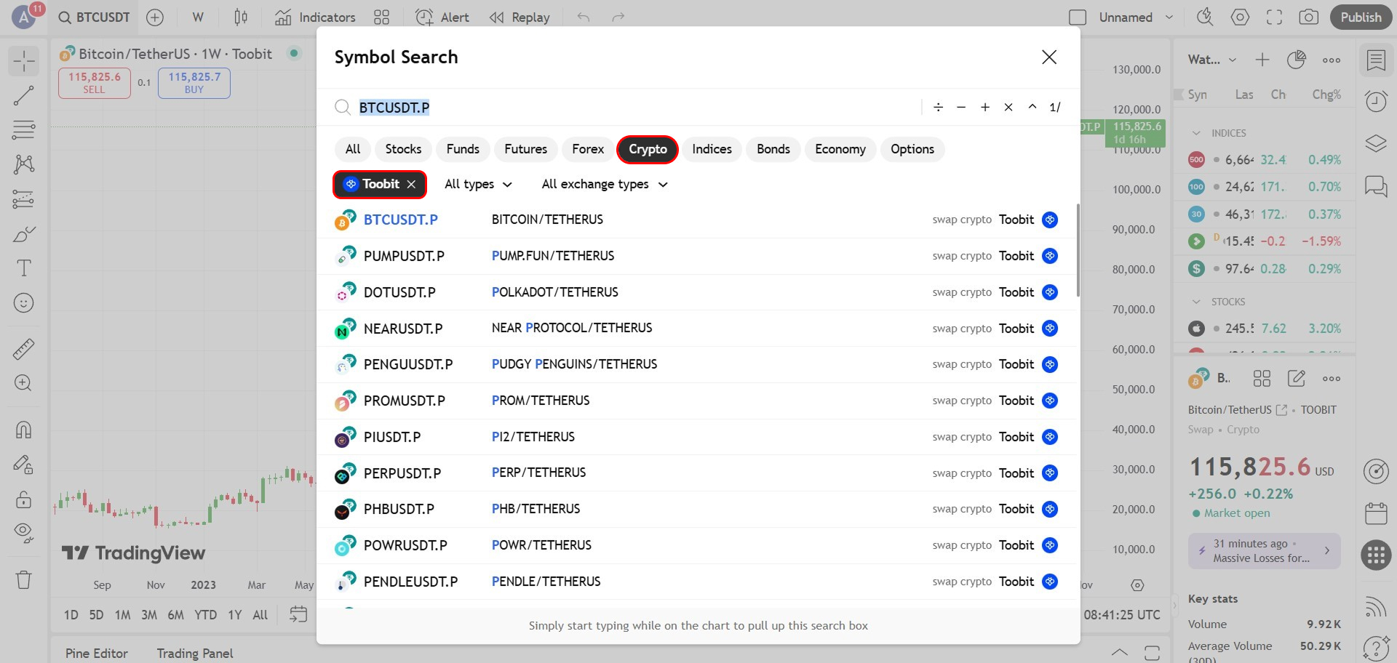Open watchlist advanced view pie icon
The image size is (1397, 663).
click(1297, 60)
